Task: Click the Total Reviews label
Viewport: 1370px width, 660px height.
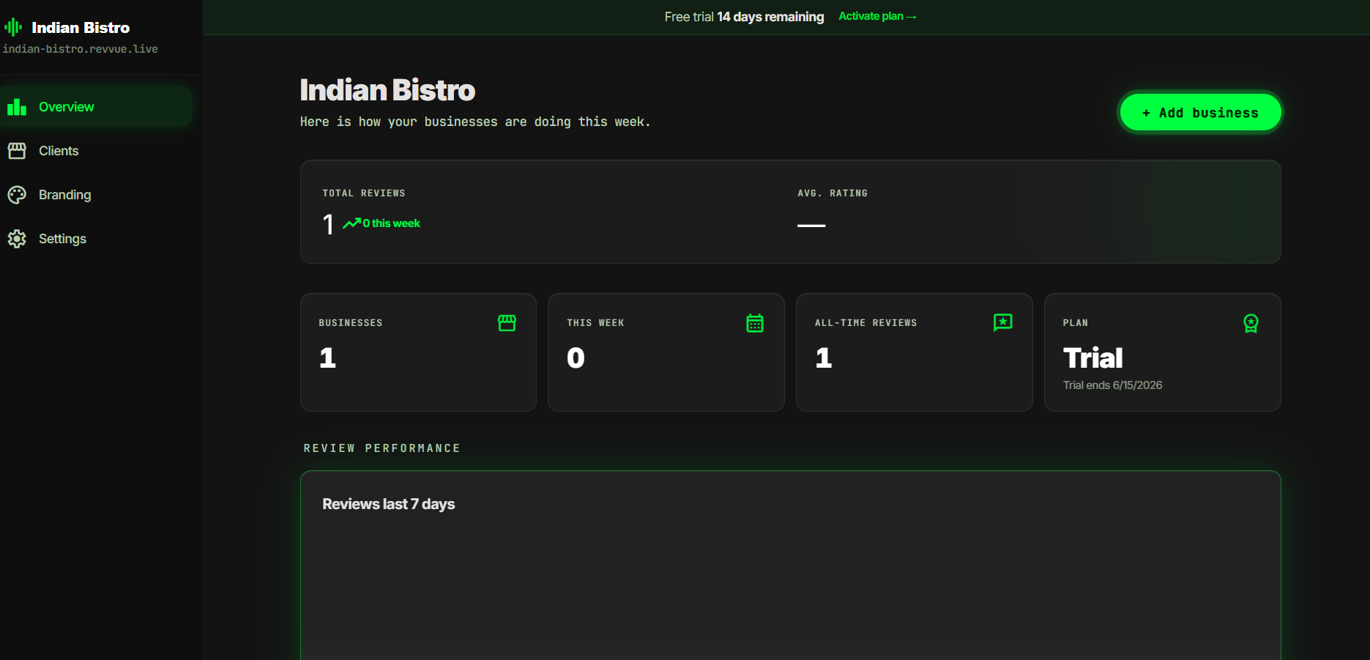Action: point(364,193)
